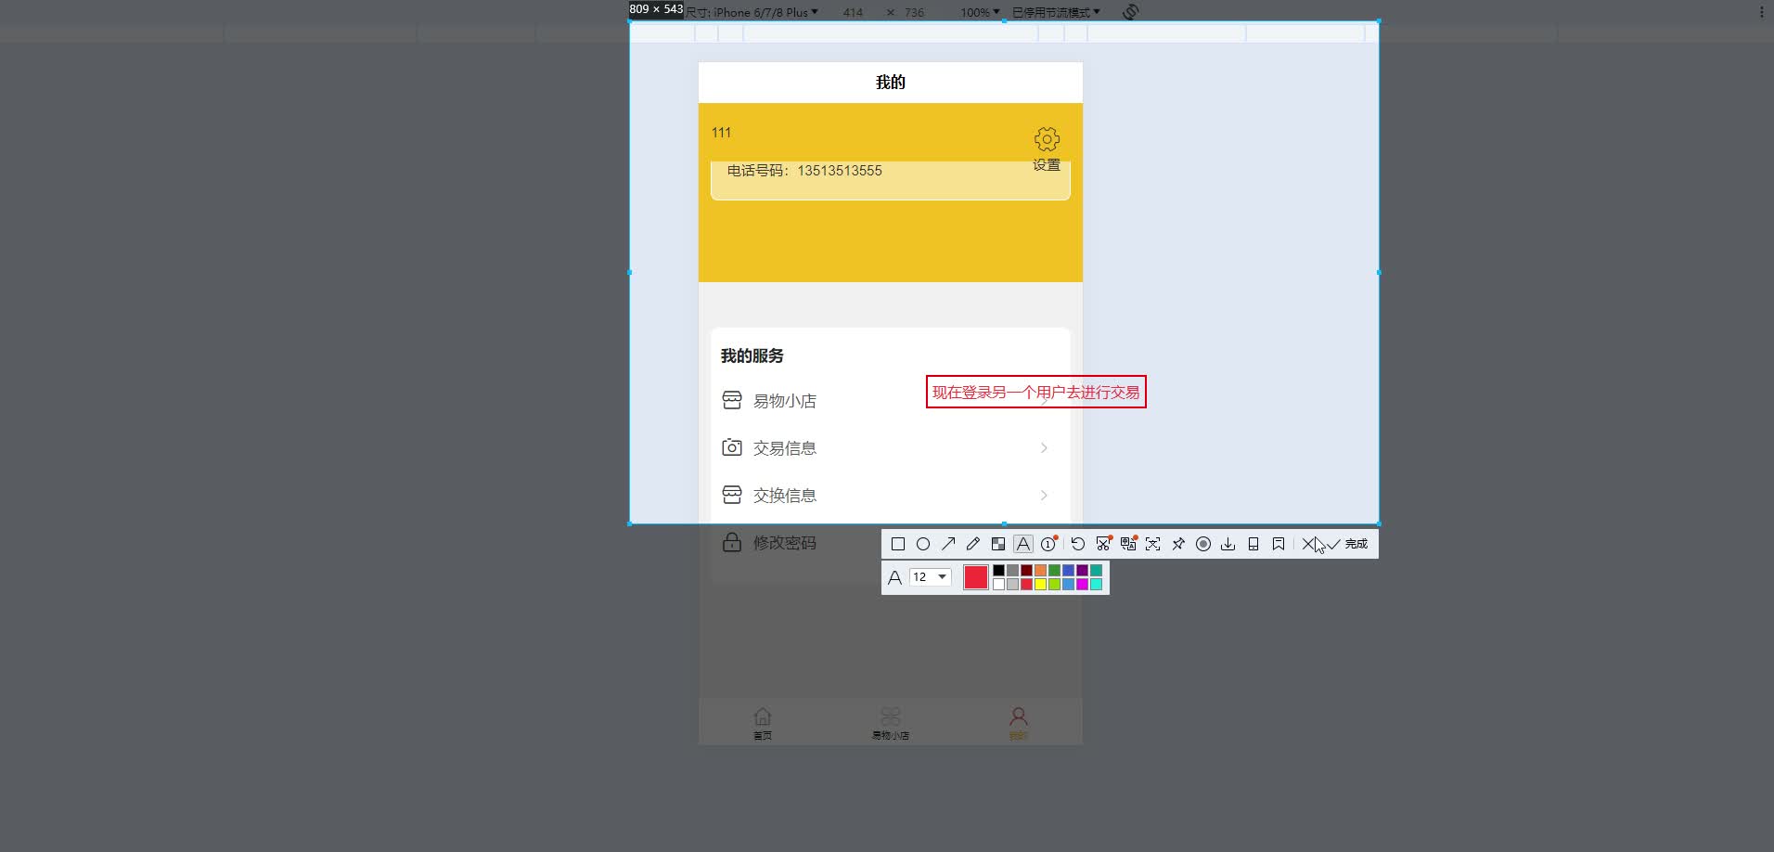Viewport: 1774px width, 852px height.
Task: Edit the device height field 736
Action: pyautogui.click(x=915, y=12)
